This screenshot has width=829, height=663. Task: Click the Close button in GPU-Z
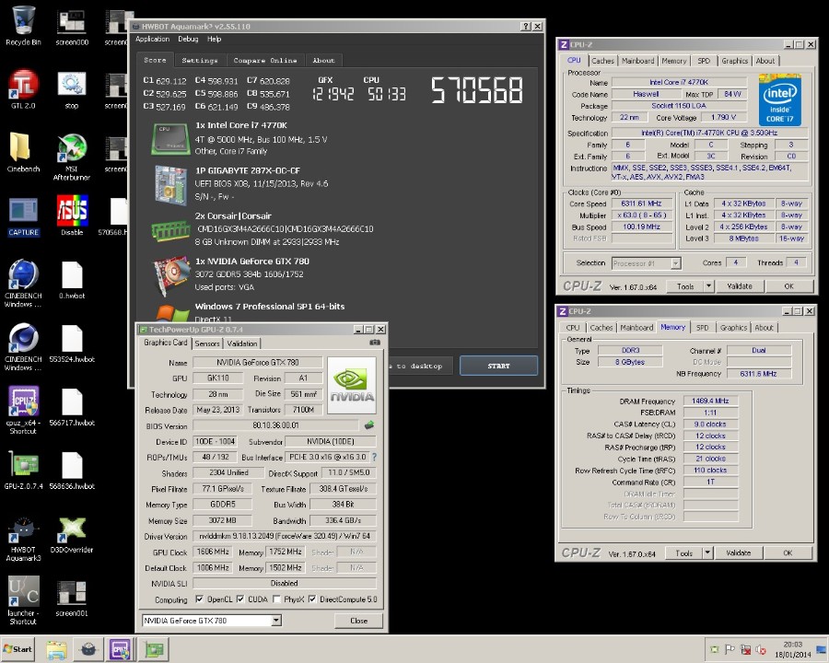point(358,621)
